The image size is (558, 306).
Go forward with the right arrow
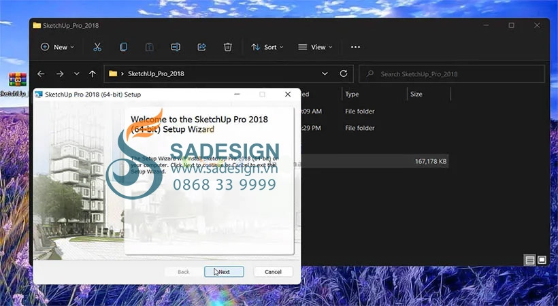60,73
